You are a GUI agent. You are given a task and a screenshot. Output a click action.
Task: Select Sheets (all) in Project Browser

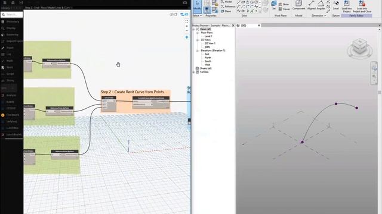tap(205, 68)
